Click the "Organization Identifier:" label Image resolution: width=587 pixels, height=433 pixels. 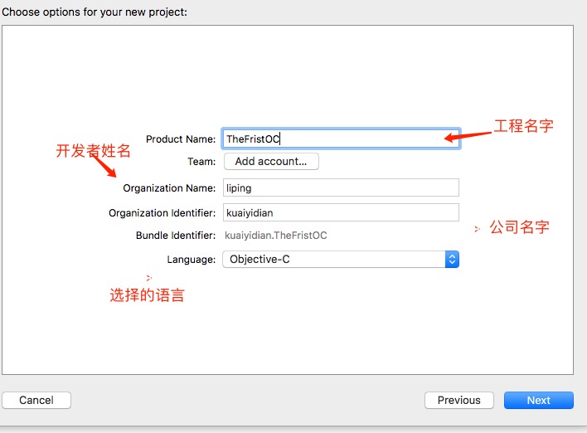[x=162, y=213]
